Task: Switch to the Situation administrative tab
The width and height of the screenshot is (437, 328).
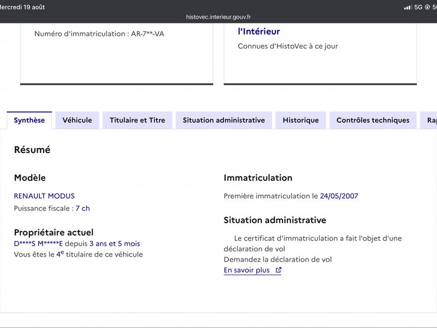Action: pyautogui.click(x=224, y=120)
